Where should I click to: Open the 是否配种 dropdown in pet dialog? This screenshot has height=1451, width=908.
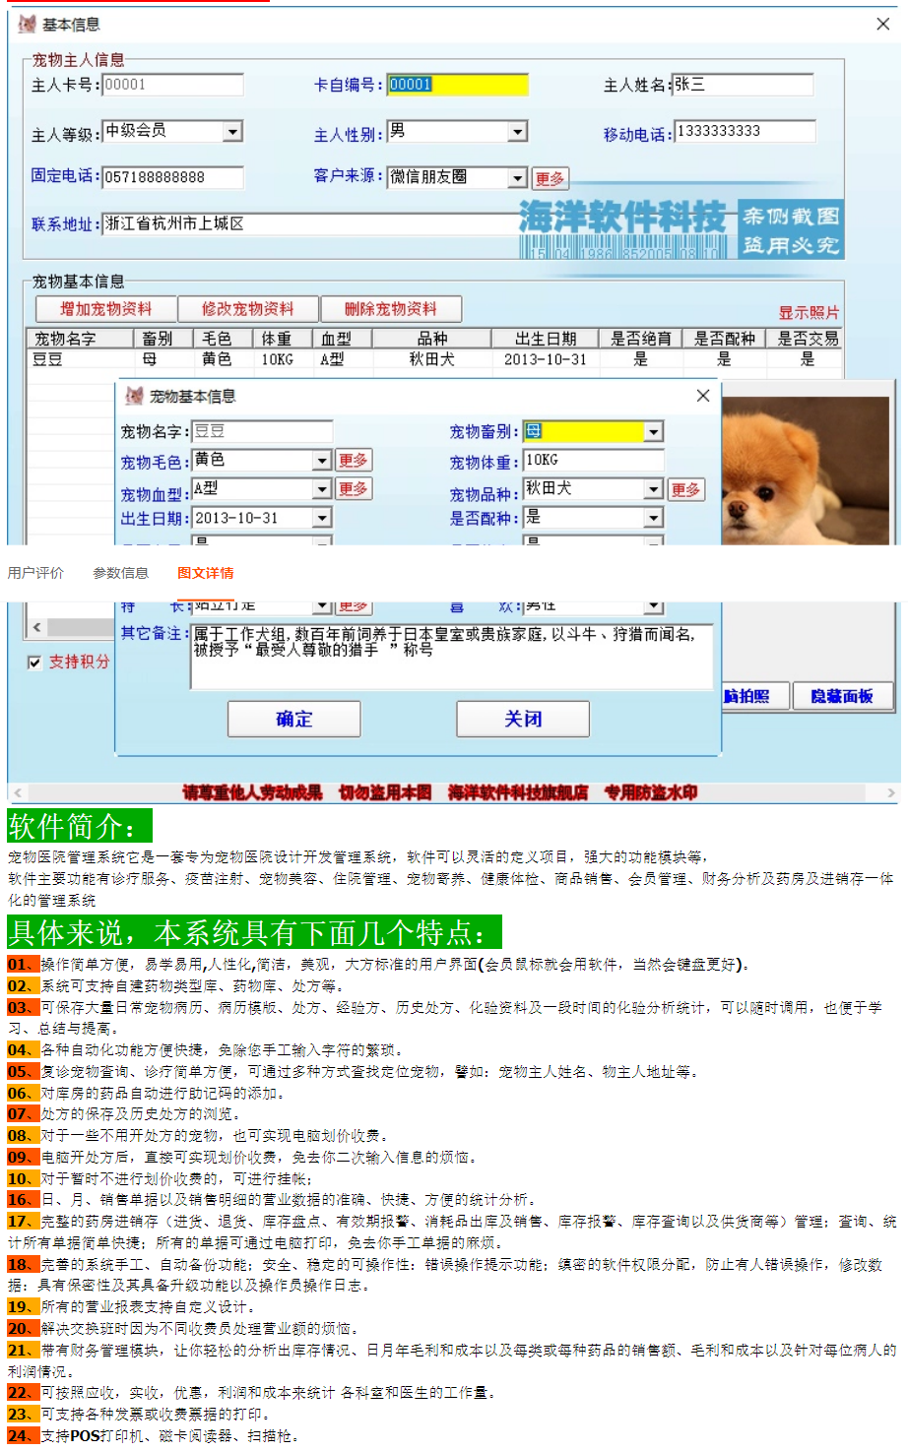click(x=653, y=518)
